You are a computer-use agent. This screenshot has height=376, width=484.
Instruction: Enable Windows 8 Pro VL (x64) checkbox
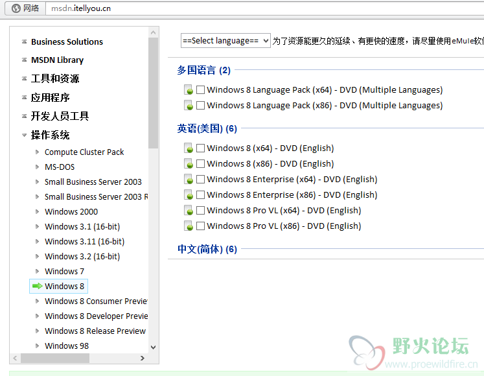coord(200,211)
